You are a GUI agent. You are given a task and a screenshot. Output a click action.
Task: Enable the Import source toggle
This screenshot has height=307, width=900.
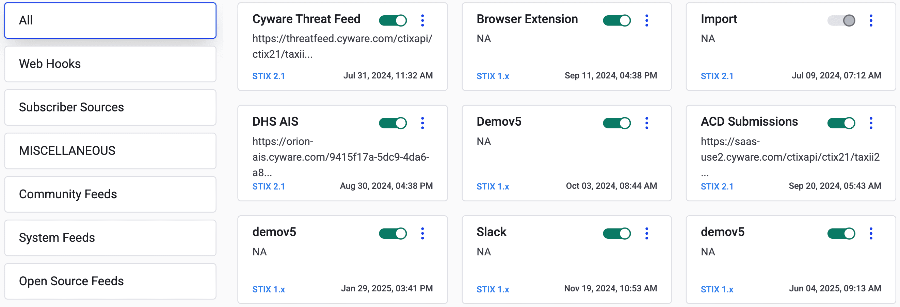click(x=841, y=21)
